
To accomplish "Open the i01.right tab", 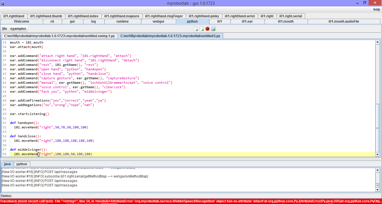I will point(267,16).
